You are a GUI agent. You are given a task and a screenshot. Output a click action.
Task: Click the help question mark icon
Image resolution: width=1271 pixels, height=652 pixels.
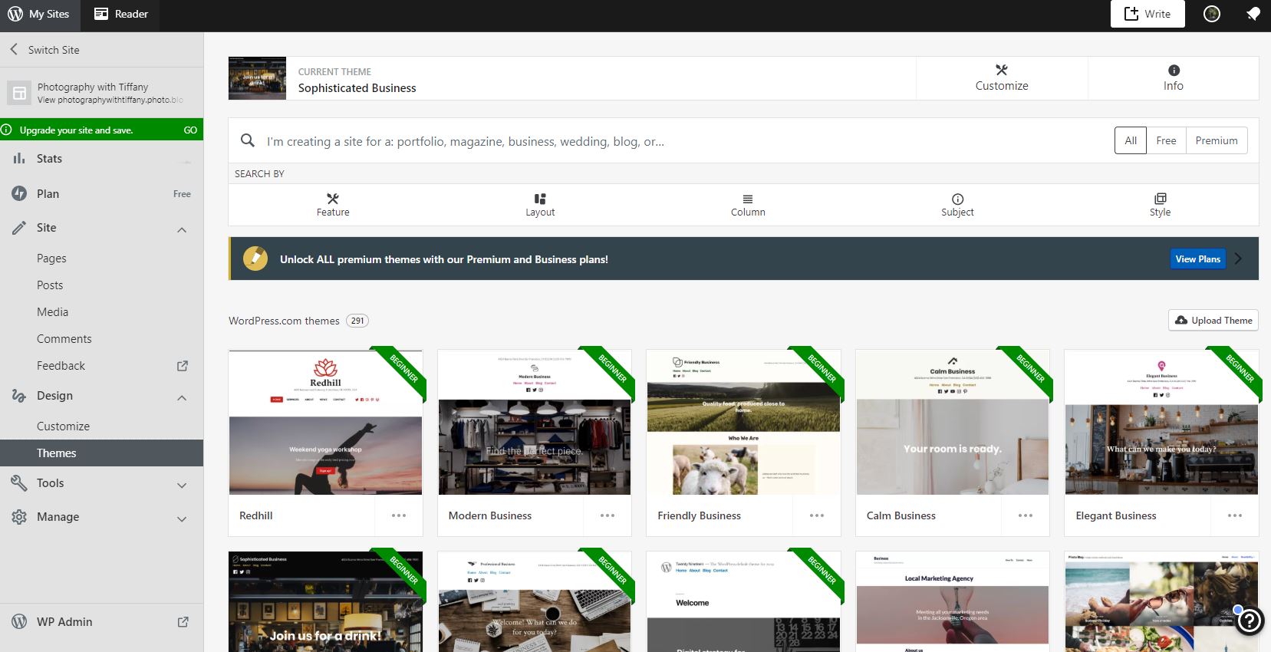[1250, 621]
